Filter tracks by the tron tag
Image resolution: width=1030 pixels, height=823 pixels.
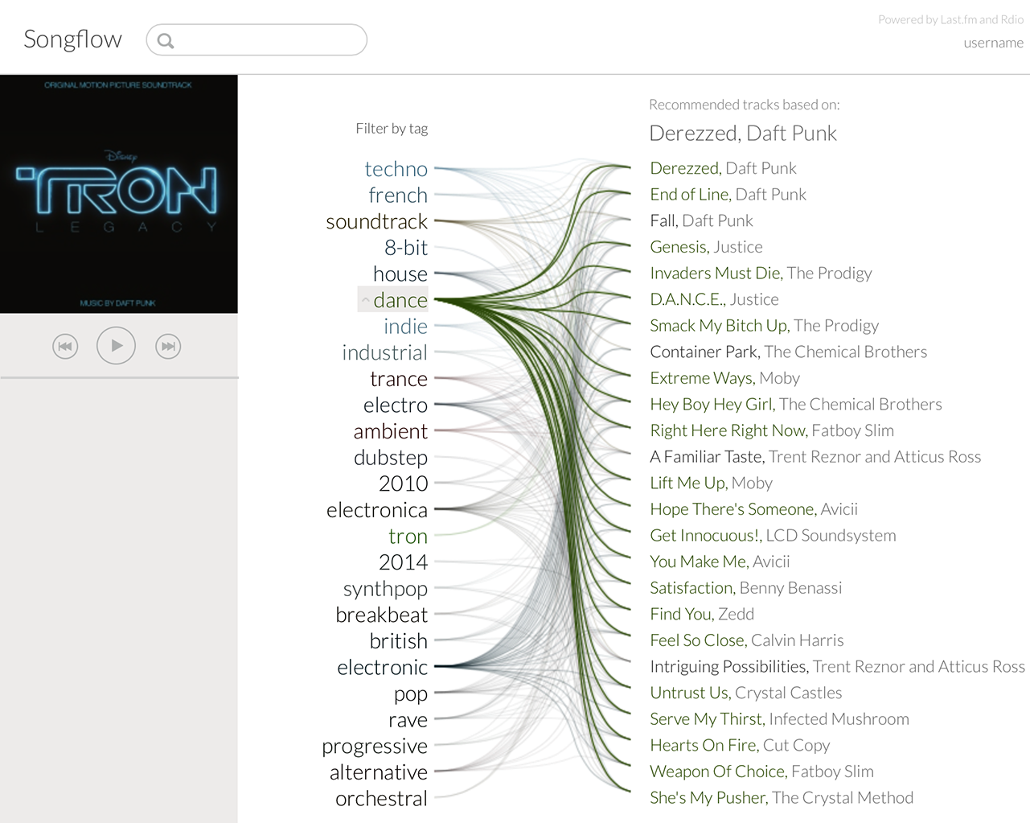click(408, 536)
